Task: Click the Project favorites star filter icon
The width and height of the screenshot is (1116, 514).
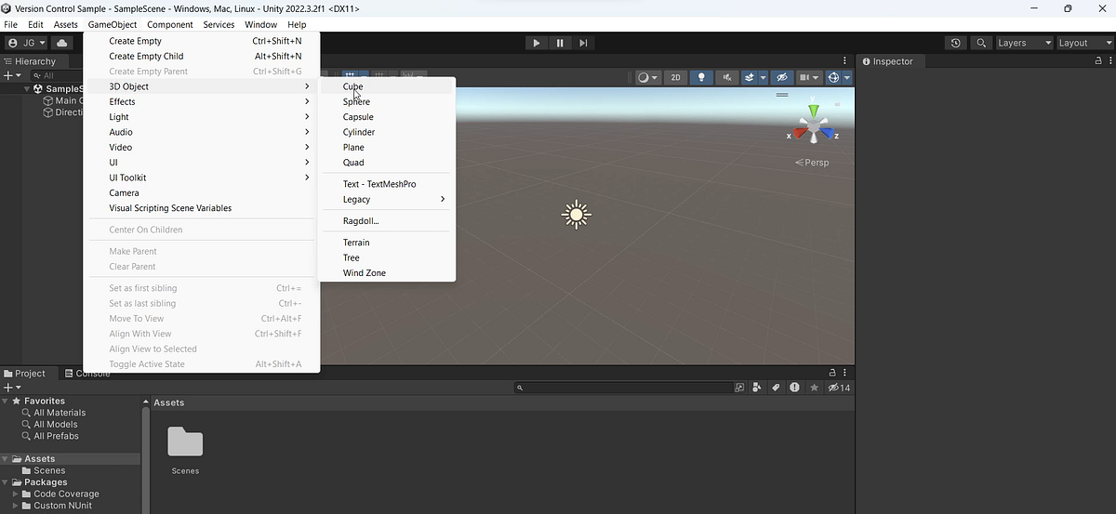Action: (815, 388)
